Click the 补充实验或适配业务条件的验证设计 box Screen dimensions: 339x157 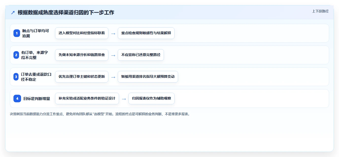87,99
